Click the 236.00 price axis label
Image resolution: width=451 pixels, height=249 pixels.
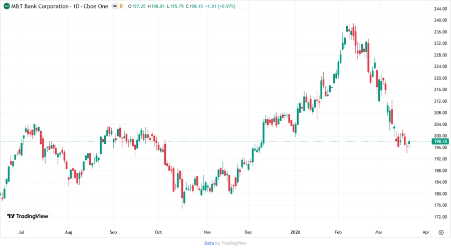click(x=440, y=32)
